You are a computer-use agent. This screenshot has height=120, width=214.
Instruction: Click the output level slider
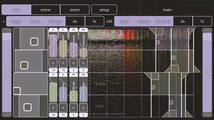(x=7, y=72)
